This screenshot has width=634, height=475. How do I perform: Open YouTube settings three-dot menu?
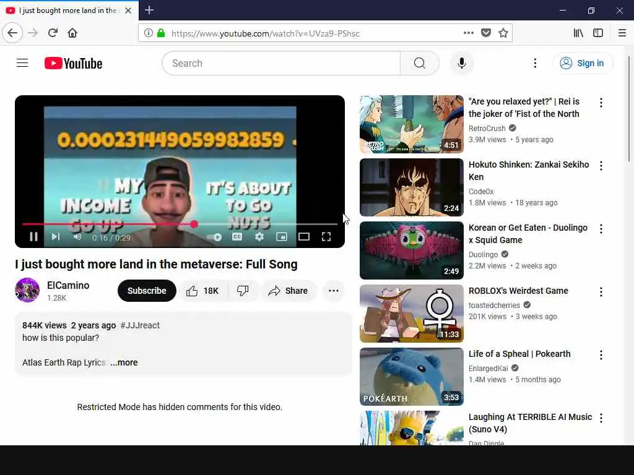tap(535, 64)
